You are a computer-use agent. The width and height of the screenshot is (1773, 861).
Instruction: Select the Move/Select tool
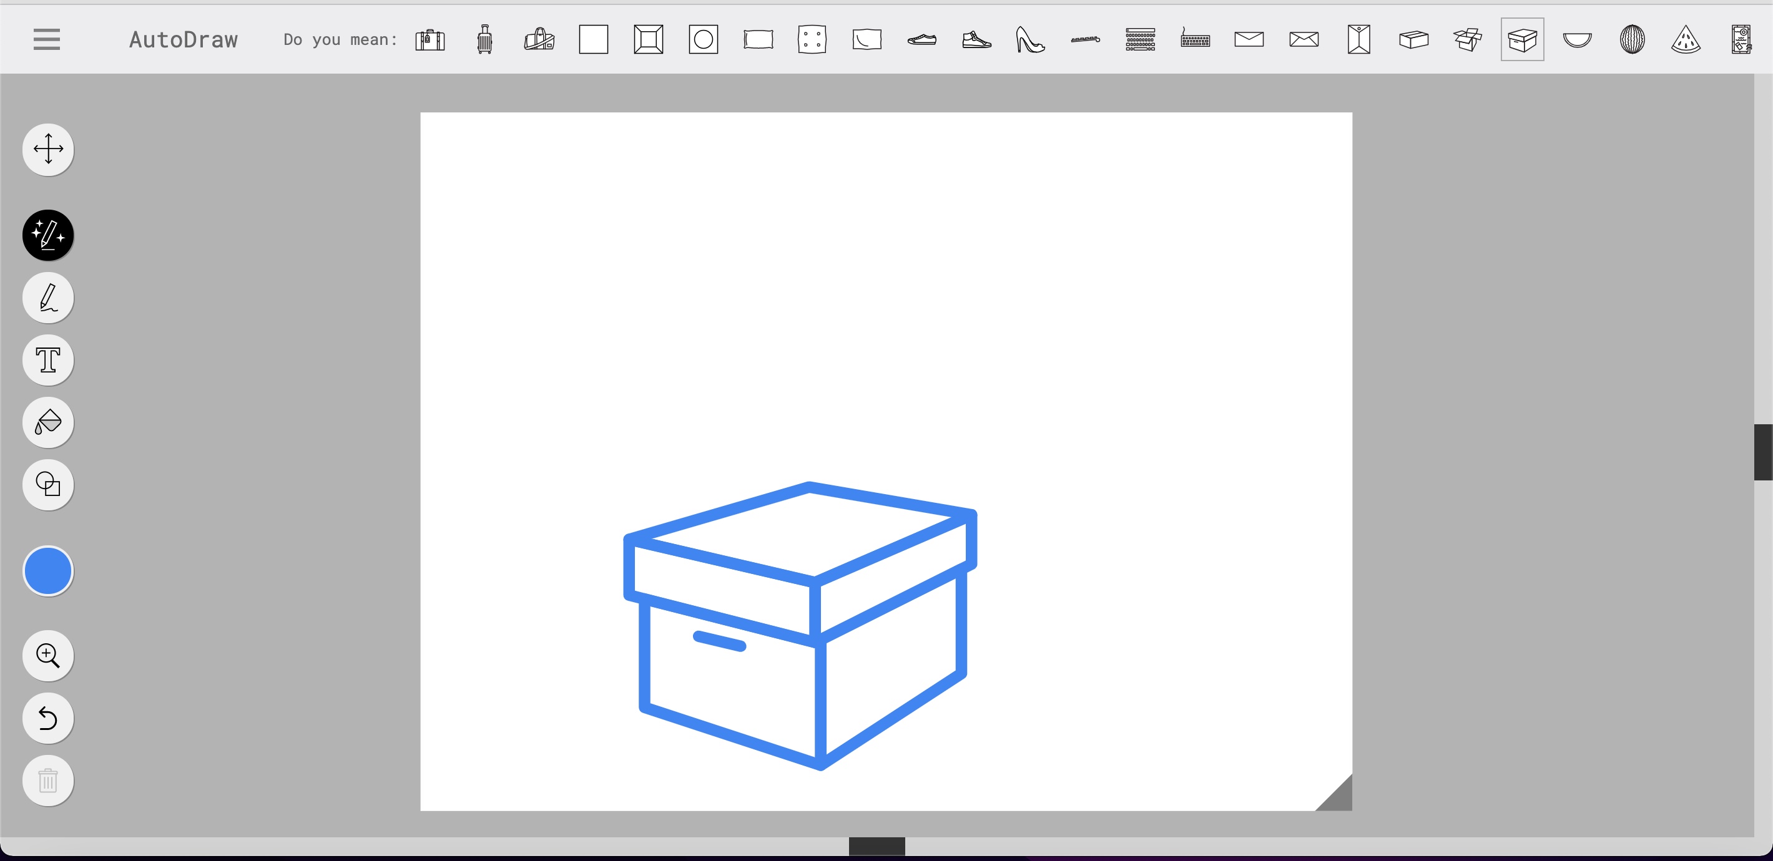48,149
